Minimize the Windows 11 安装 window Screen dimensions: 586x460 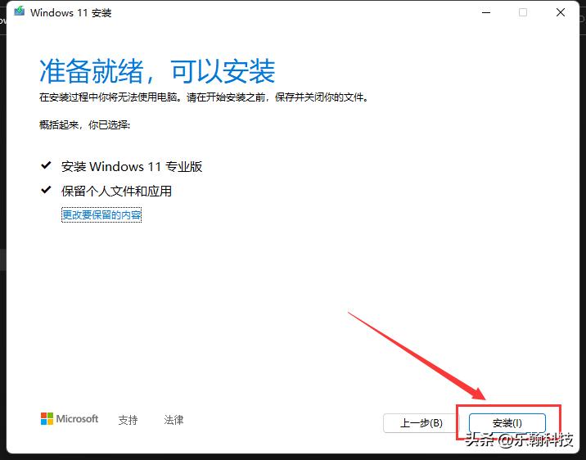tap(486, 12)
